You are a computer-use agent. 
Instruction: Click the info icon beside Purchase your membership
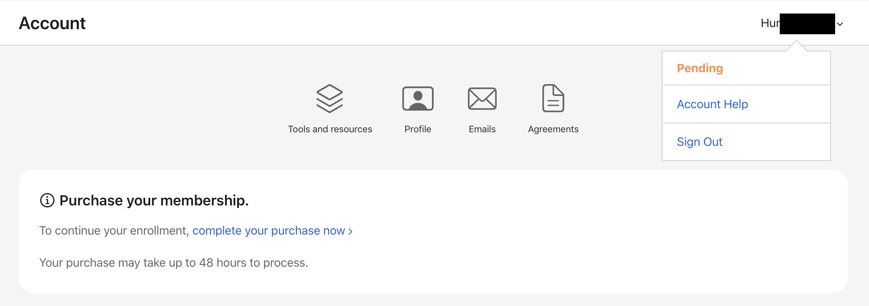tap(47, 200)
